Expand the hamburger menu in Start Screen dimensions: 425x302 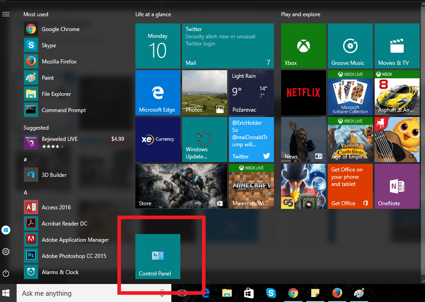pos(6,14)
